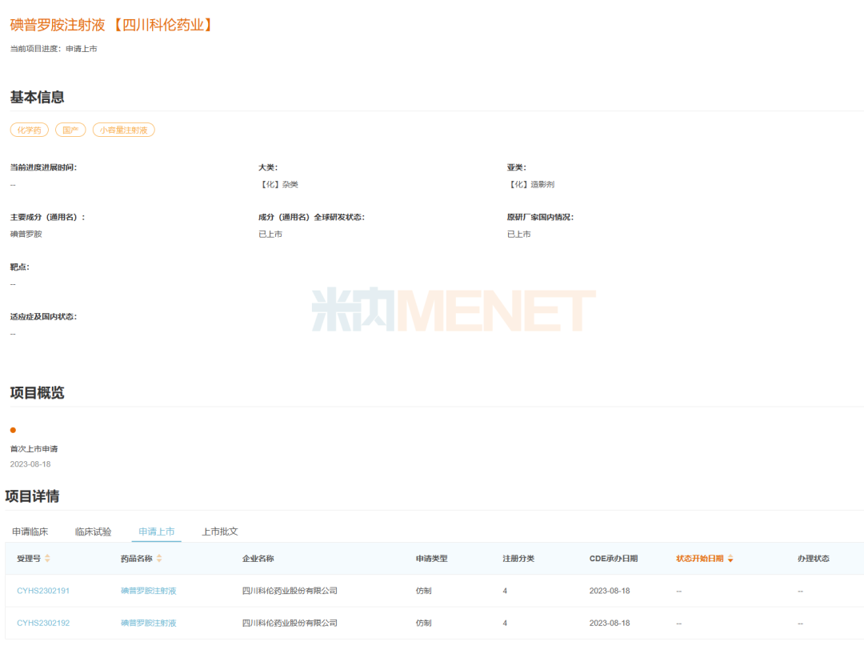Click the 办理状态 column header
The width and height of the screenshot is (864, 650).
click(814, 559)
